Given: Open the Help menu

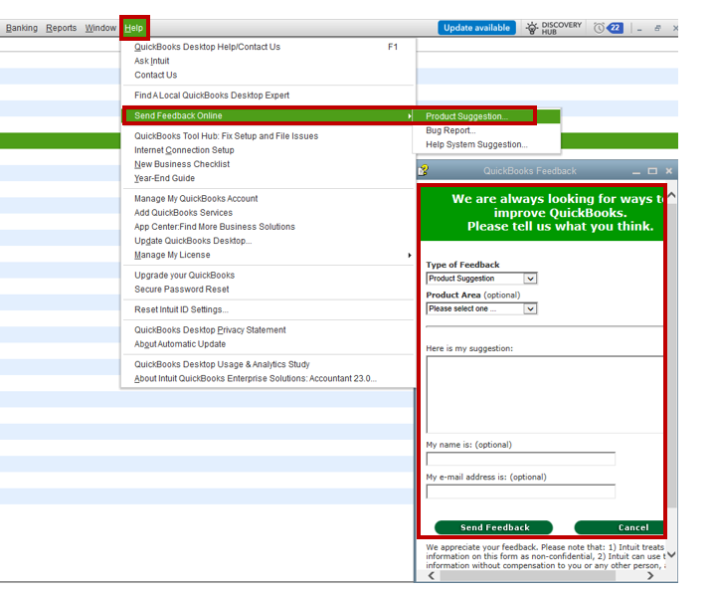Looking at the screenshot, I should click(x=133, y=28).
